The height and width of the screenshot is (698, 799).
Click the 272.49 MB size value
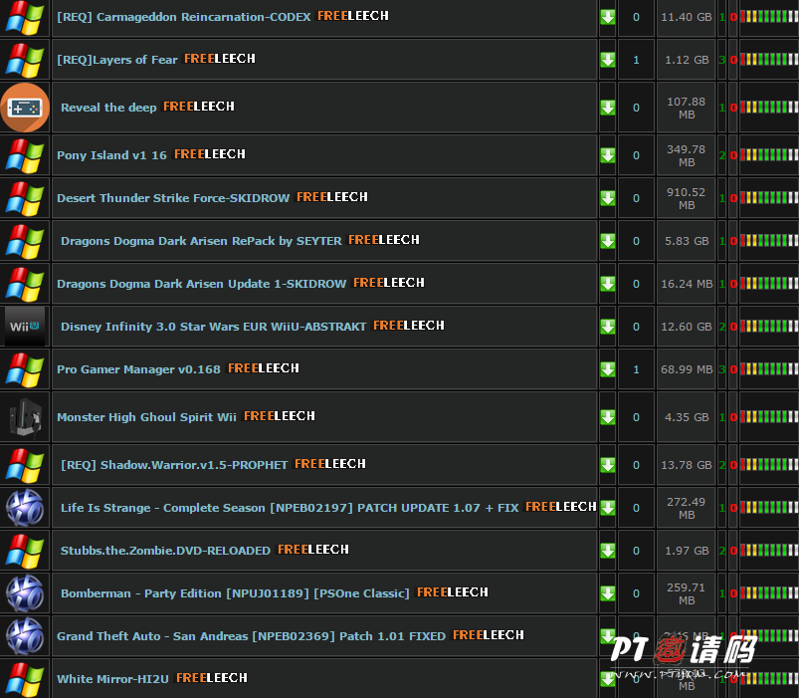686,508
